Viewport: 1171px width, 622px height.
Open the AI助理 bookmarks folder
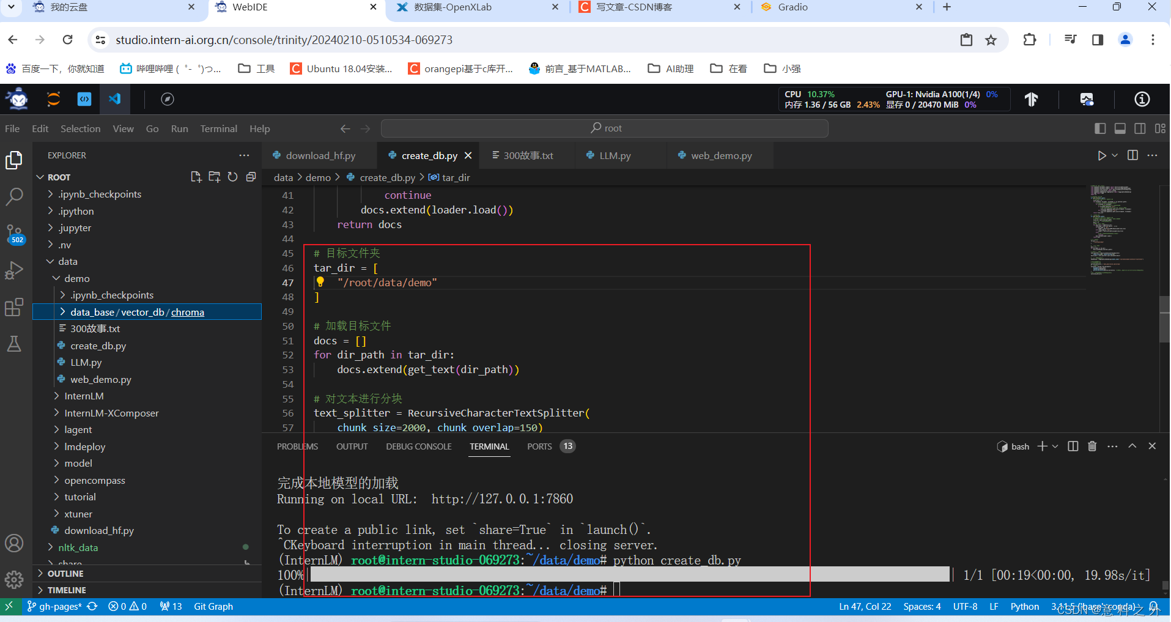(671, 68)
